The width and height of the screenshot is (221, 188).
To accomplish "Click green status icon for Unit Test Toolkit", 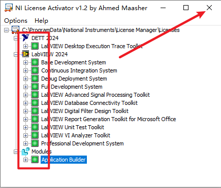I will [x=35, y=127].
